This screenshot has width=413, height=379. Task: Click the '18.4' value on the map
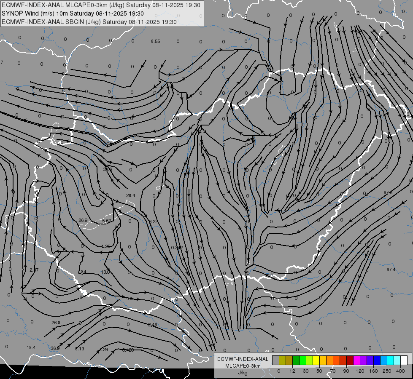coord(31,347)
